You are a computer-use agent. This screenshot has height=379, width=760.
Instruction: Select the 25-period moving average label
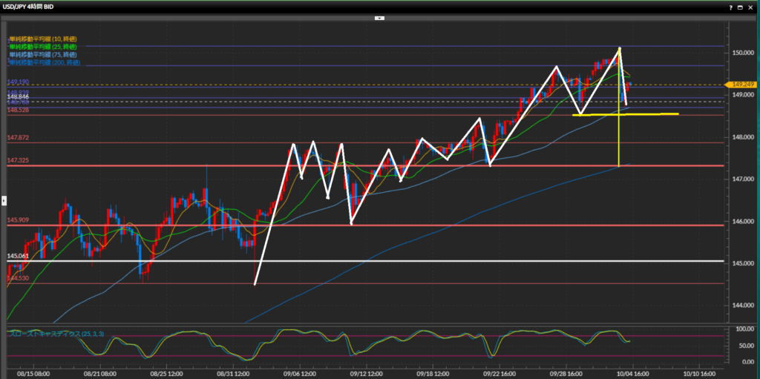point(42,47)
